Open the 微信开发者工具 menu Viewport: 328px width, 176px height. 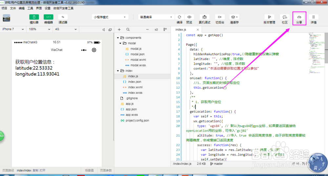point(63,8)
